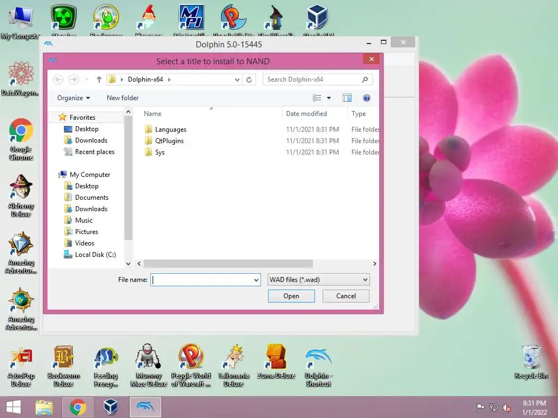Screen dimensions: 558x418
Task: Click the Zuma Deluxe desktop icon
Action: point(276,361)
